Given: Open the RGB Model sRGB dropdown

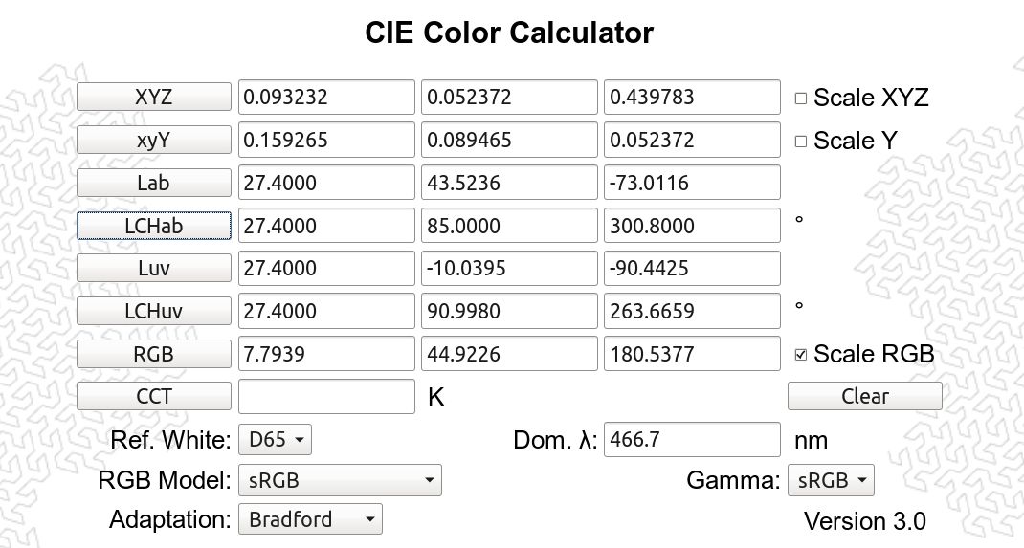Looking at the screenshot, I should (340, 480).
